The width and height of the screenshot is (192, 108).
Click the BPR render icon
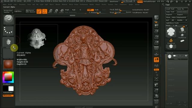156,17
